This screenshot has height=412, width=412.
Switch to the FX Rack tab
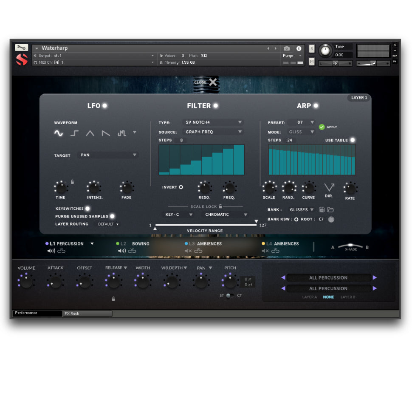(x=87, y=313)
